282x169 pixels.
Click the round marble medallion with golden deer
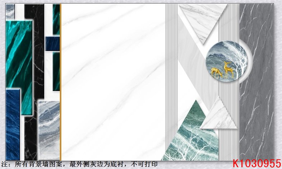[227, 61]
